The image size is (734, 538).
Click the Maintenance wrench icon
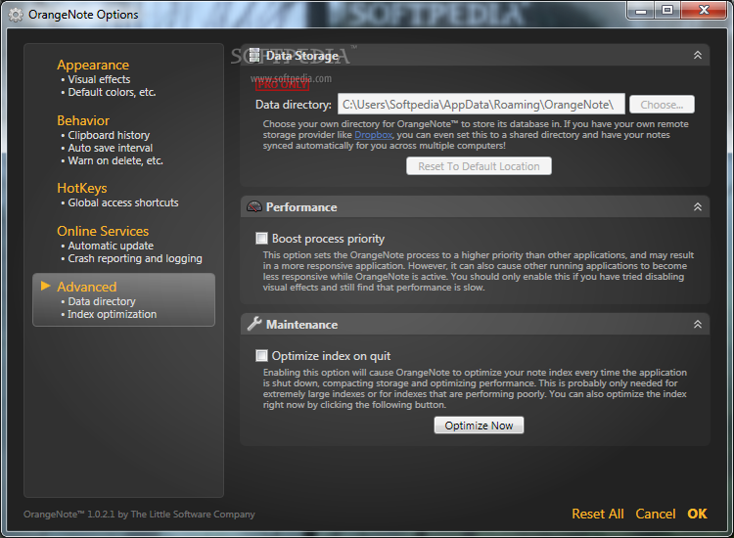point(254,324)
